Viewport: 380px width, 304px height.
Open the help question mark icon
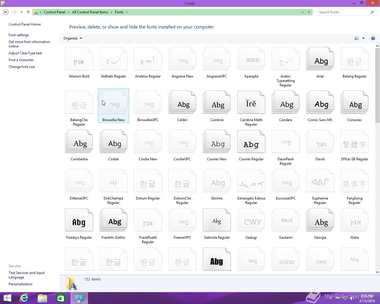373,38
